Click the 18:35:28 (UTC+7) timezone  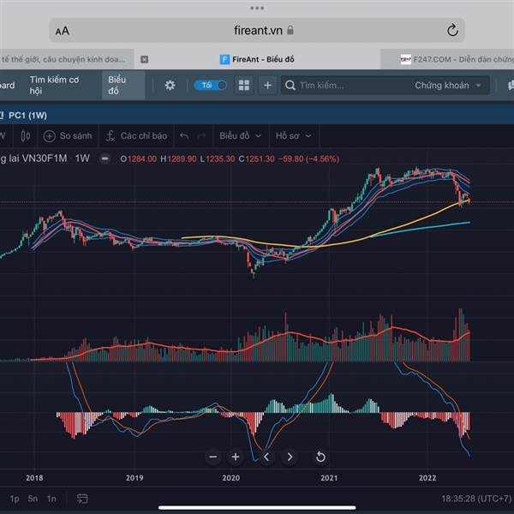476,499
